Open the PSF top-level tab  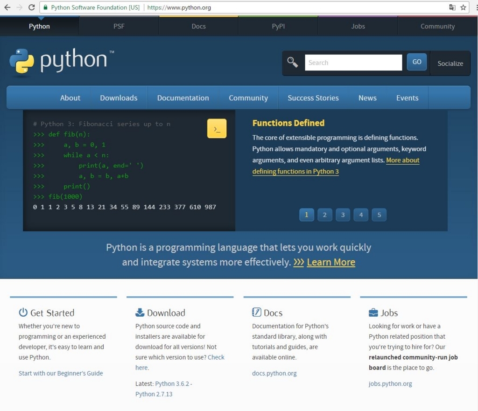(119, 26)
